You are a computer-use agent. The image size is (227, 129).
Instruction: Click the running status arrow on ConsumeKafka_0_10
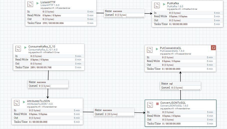[x=25, y=47]
